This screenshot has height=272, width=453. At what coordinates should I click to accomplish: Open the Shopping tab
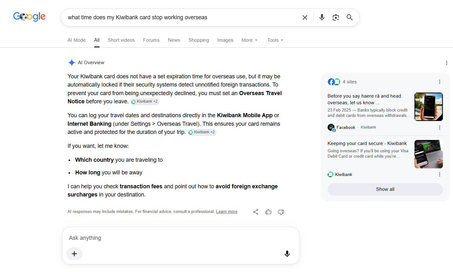point(199,40)
